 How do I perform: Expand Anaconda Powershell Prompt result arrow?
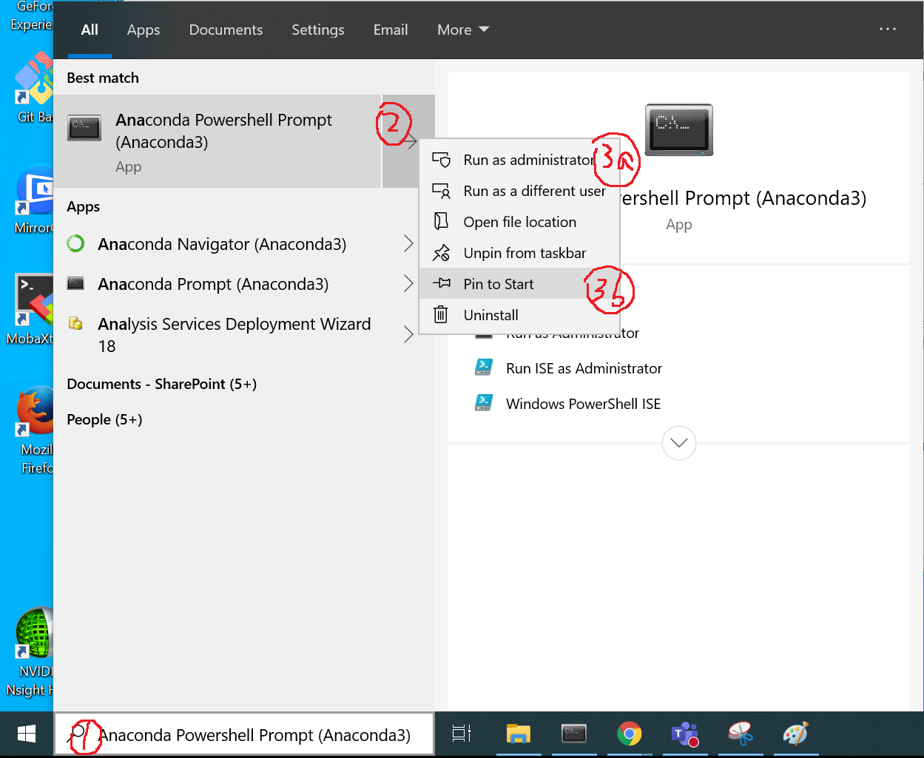pyautogui.click(x=408, y=141)
